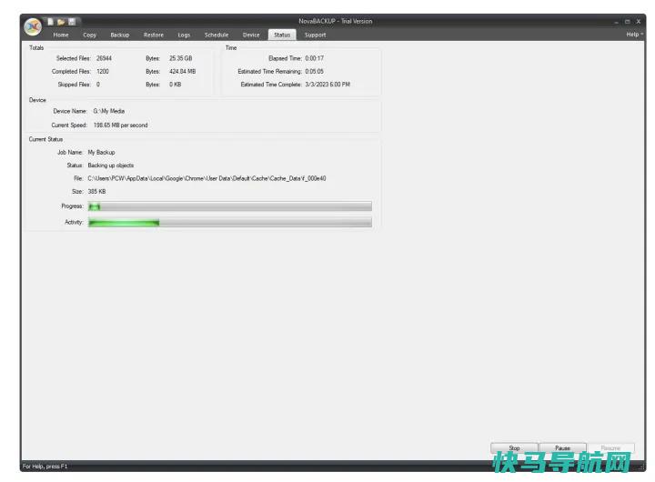Open the Logs tab
This screenshot has width=655, height=482.
click(x=184, y=35)
